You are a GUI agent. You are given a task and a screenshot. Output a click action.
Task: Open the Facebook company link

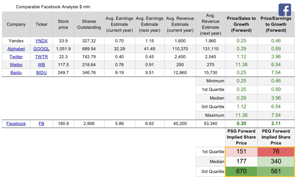coord(16,124)
